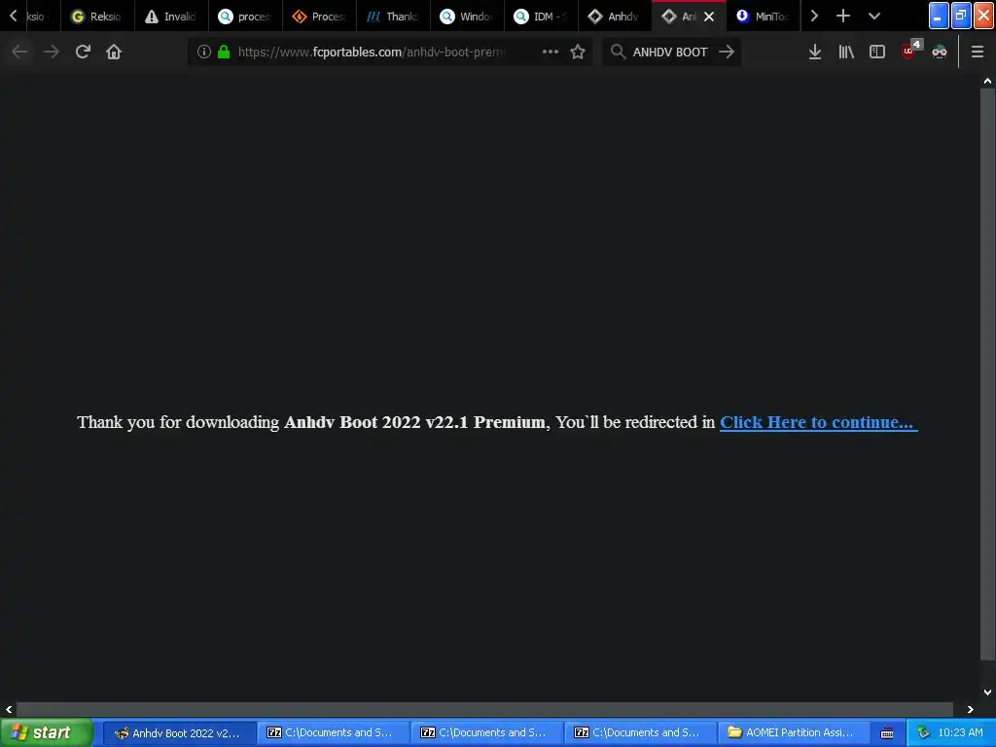Open a new tab
Screen dimensions: 996x747
(843, 16)
